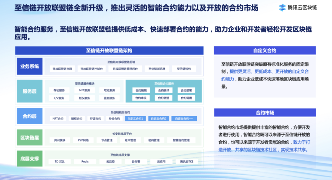Select the 服务层 layer block
This screenshot has width=332, height=180.
(29, 91)
